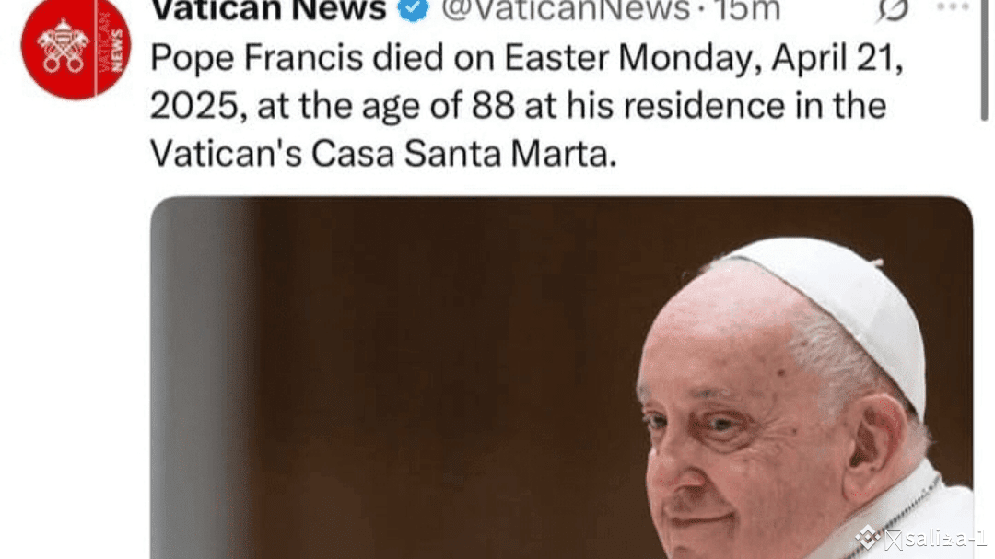Click the tweet text about Easter Monday
This screenshot has width=995, height=559.
coord(527,105)
